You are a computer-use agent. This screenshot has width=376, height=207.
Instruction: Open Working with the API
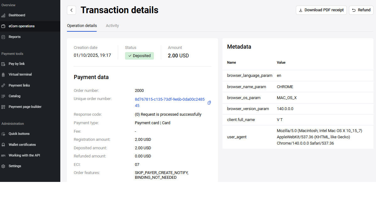pyautogui.click(x=24, y=155)
